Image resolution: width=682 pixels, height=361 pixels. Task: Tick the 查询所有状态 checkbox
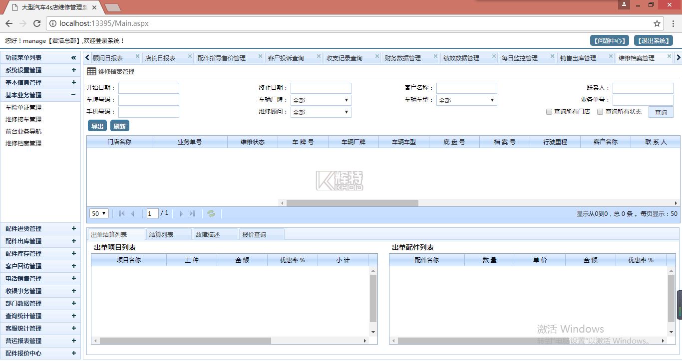tap(601, 112)
